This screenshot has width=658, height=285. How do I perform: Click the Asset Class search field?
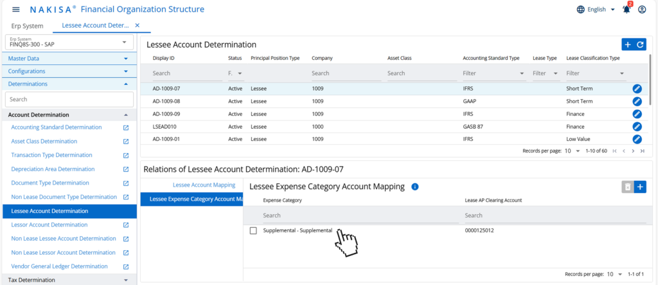(x=422, y=73)
